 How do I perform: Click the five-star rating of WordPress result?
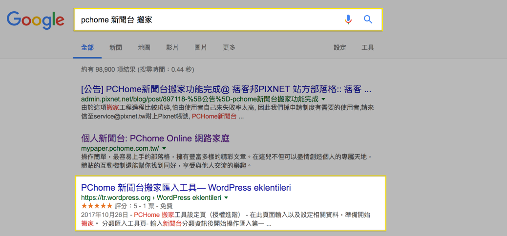click(x=97, y=206)
